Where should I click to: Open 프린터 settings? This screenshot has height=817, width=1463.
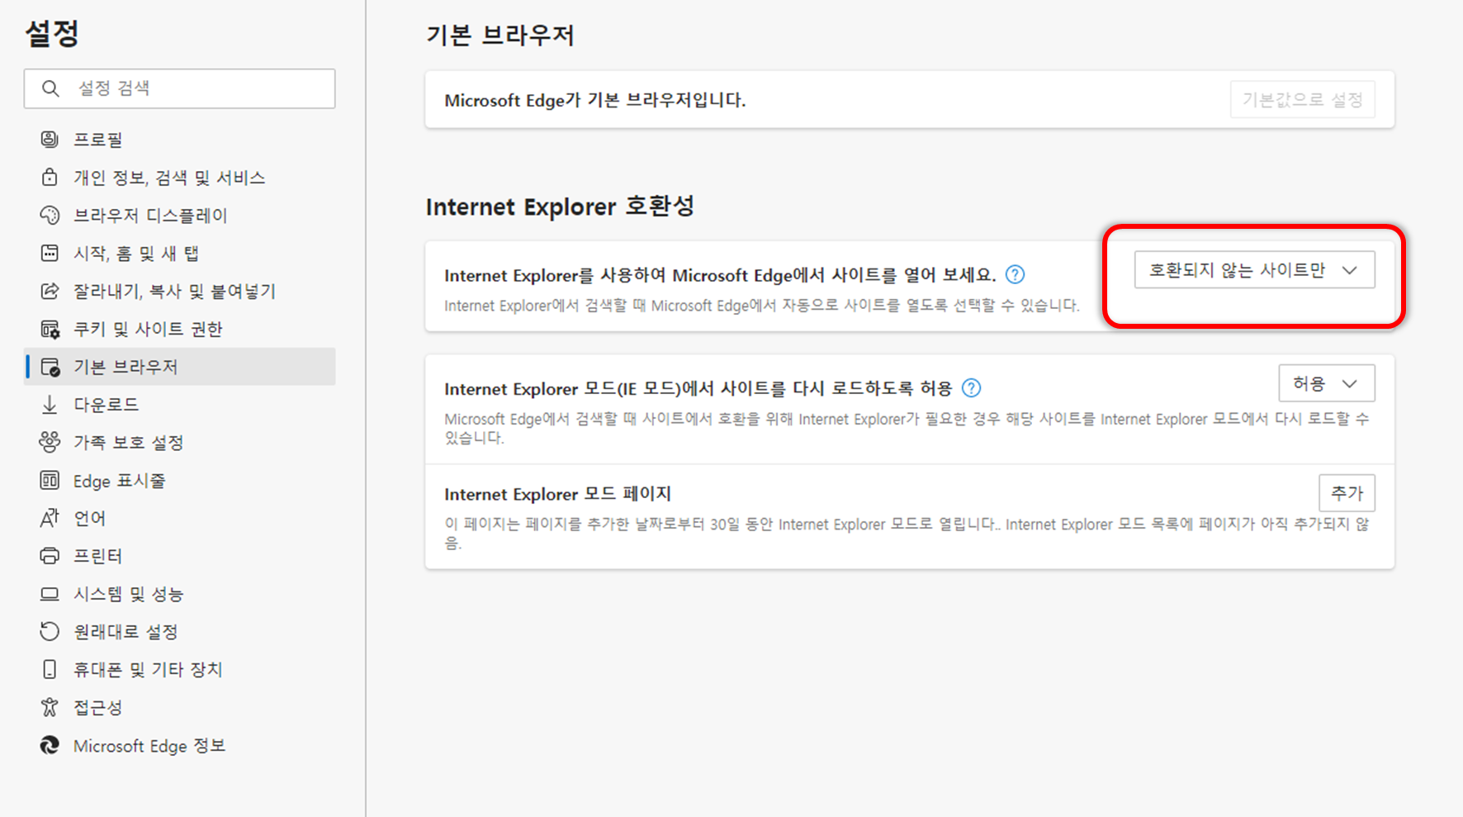(180, 556)
